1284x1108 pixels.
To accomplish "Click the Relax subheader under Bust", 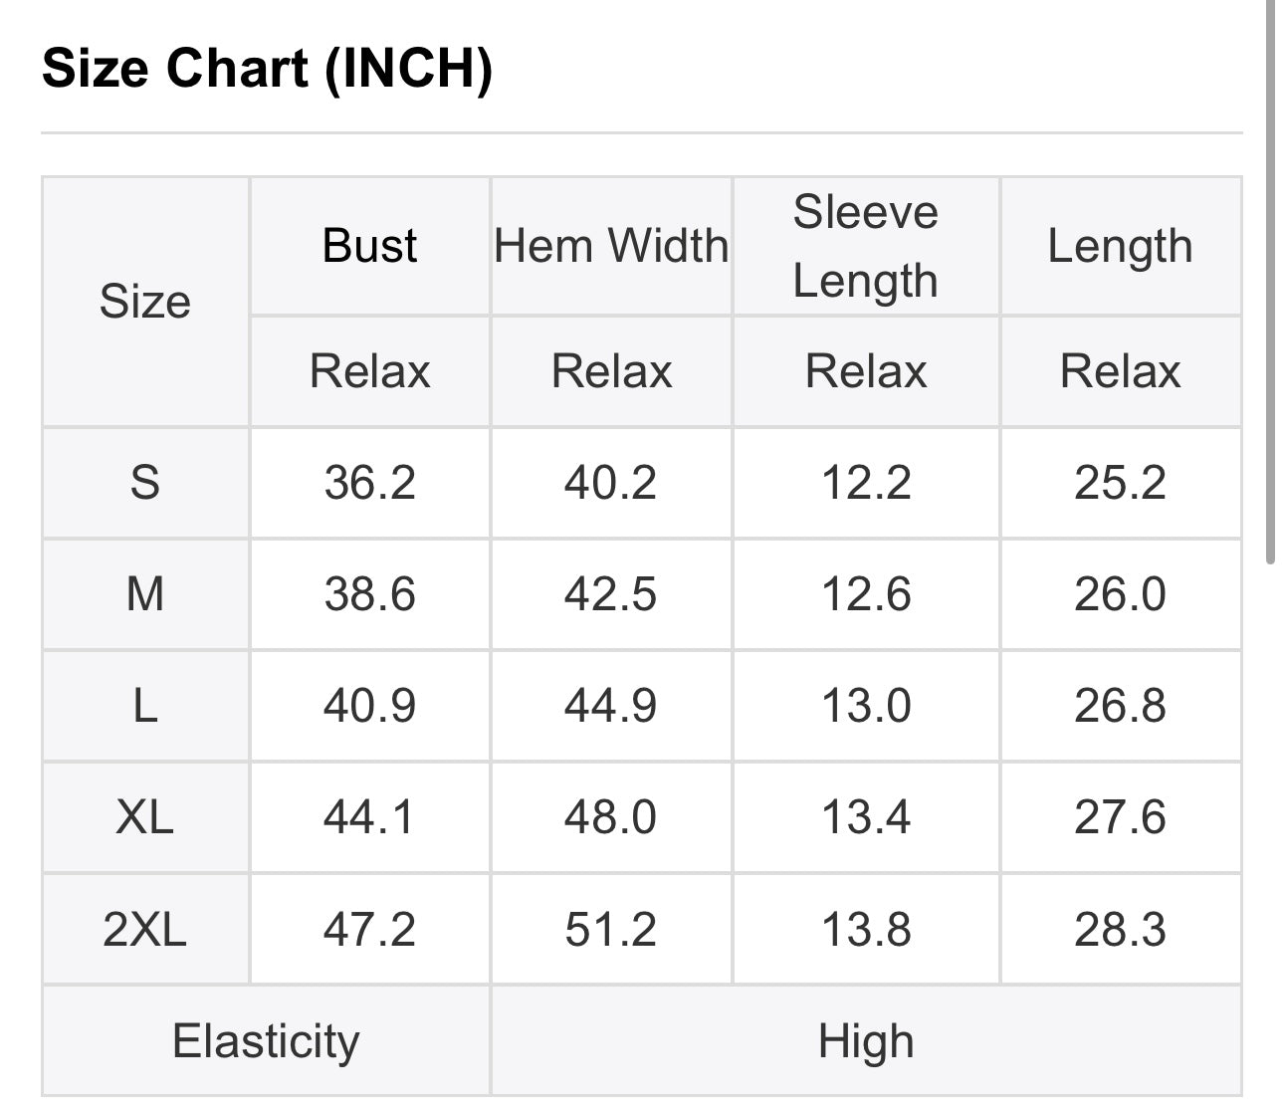I will (x=369, y=371).
